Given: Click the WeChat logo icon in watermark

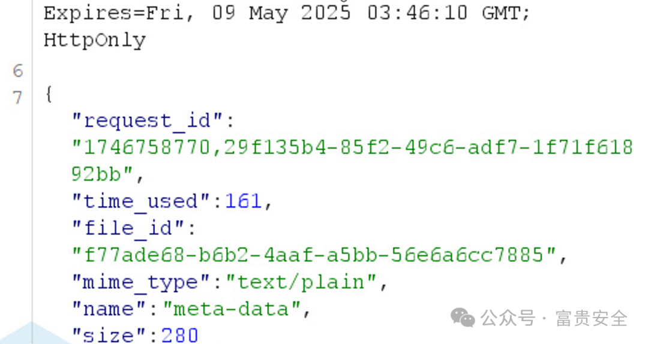Looking at the screenshot, I should tap(463, 318).
